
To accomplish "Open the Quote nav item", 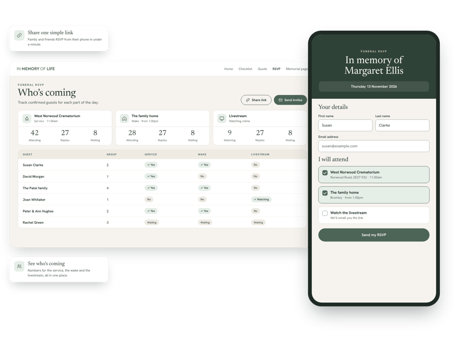I will tap(262, 69).
